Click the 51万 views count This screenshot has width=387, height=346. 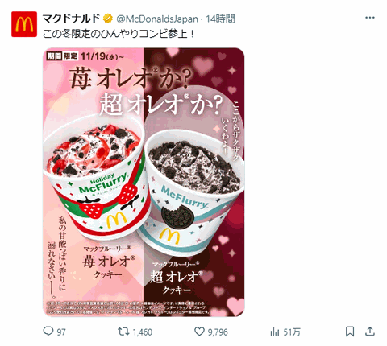point(292,332)
